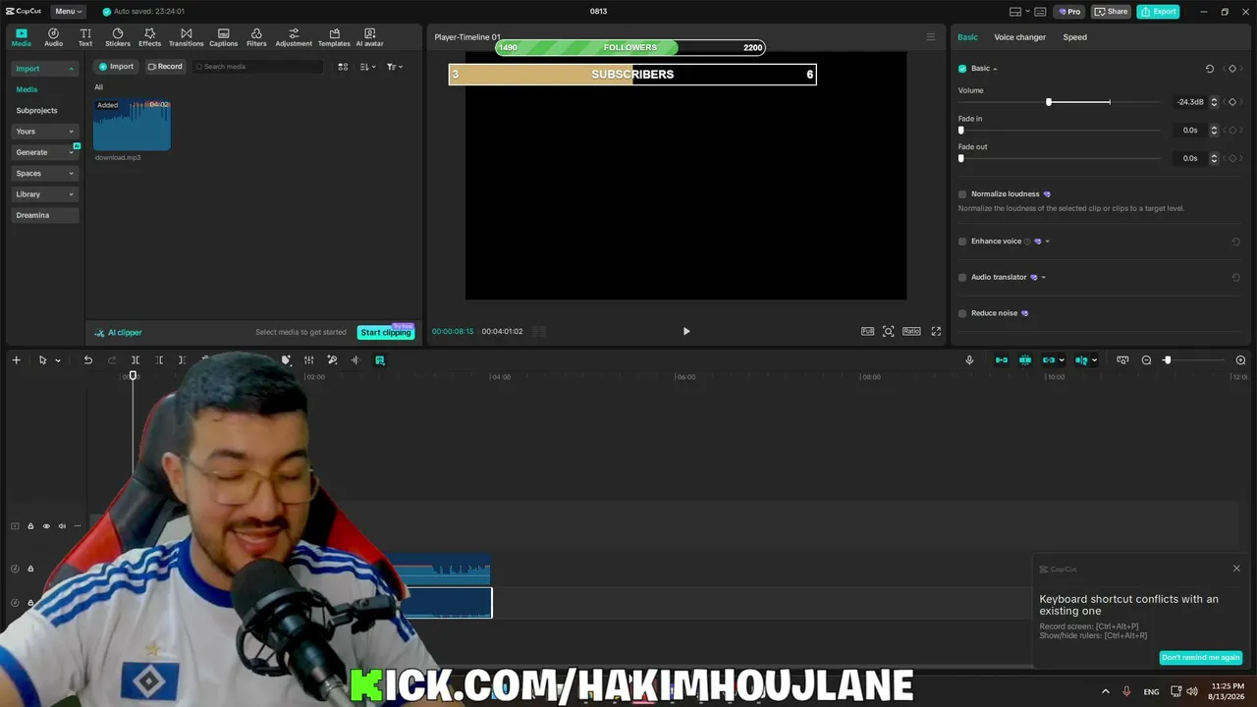This screenshot has height=707, width=1257.
Task: Click the Share button
Action: [1111, 12]
